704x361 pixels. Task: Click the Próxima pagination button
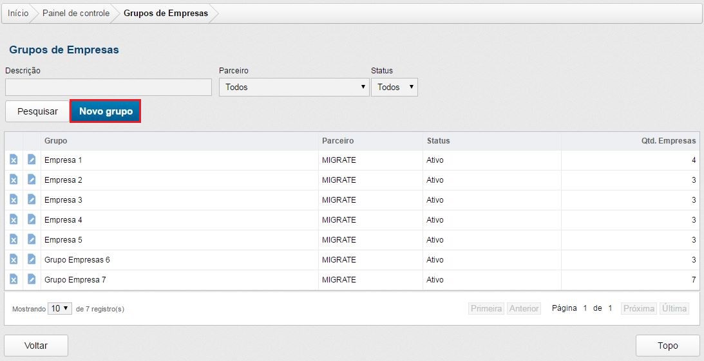coord(638,309)
